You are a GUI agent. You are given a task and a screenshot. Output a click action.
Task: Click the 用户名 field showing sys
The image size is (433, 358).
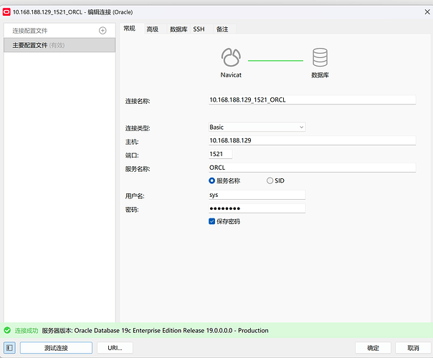tap(257, 195)
